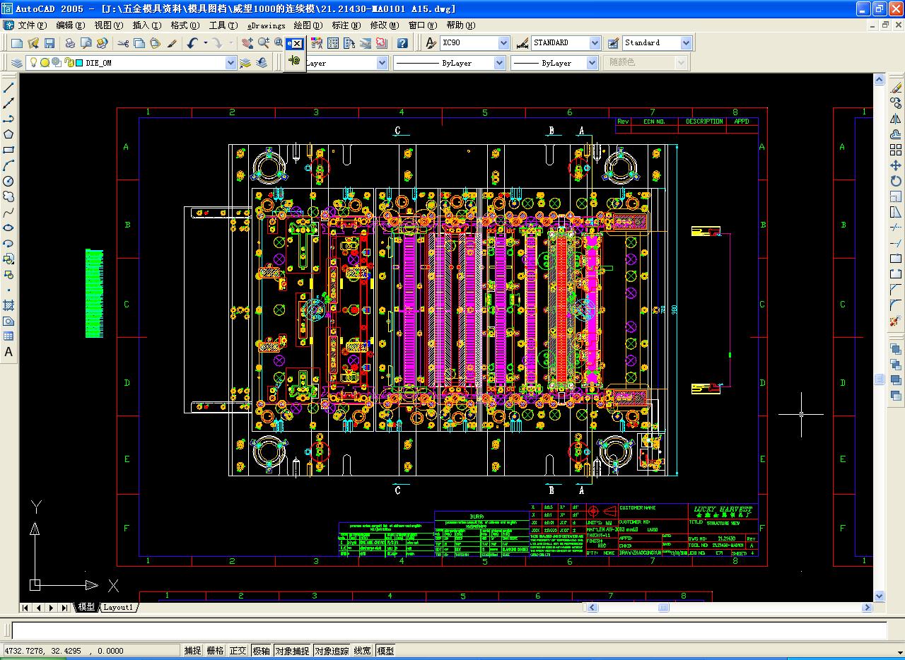Select the Line draw tool
905x660 pixels.
pos(8,88)
